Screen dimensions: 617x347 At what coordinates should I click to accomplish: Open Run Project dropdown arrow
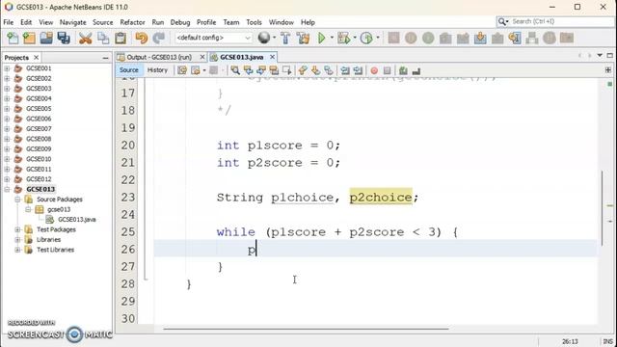[332, 38]
